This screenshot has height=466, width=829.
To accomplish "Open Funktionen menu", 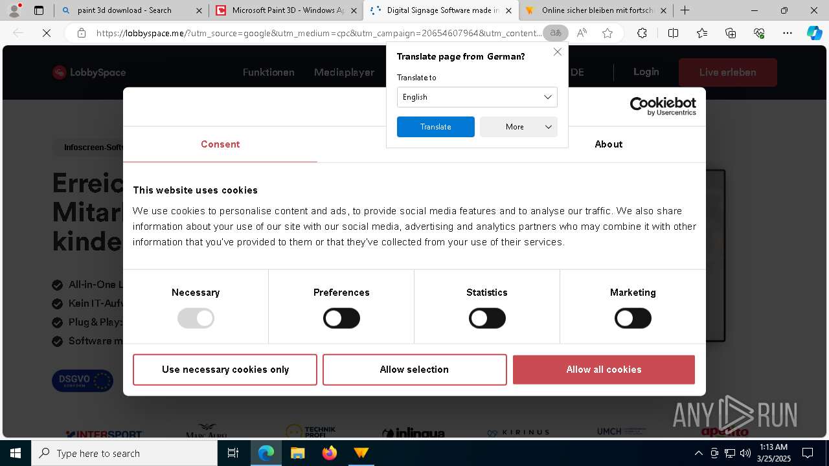I will (269, 72).
